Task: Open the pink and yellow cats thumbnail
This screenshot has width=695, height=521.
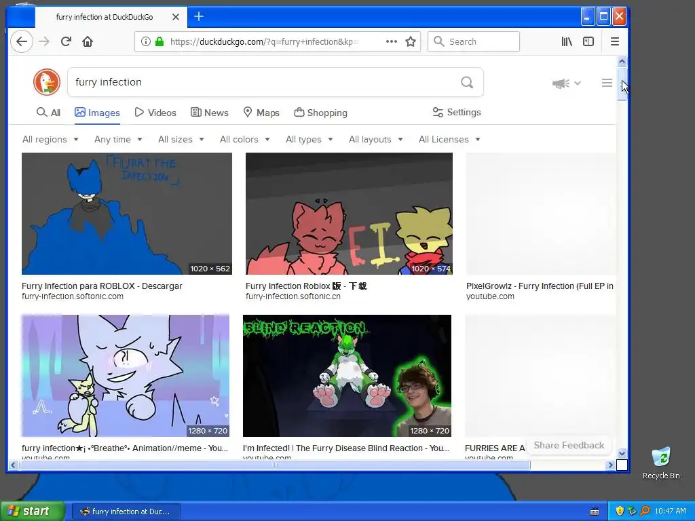Action: 350,214
